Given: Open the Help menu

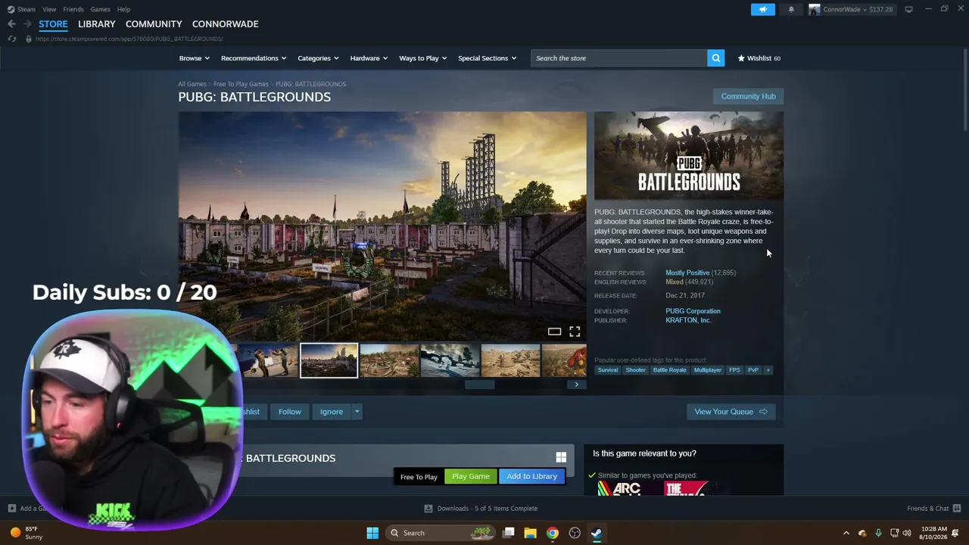Looking at the screenshot, I should pyautogui.click(x=123, y=9).
